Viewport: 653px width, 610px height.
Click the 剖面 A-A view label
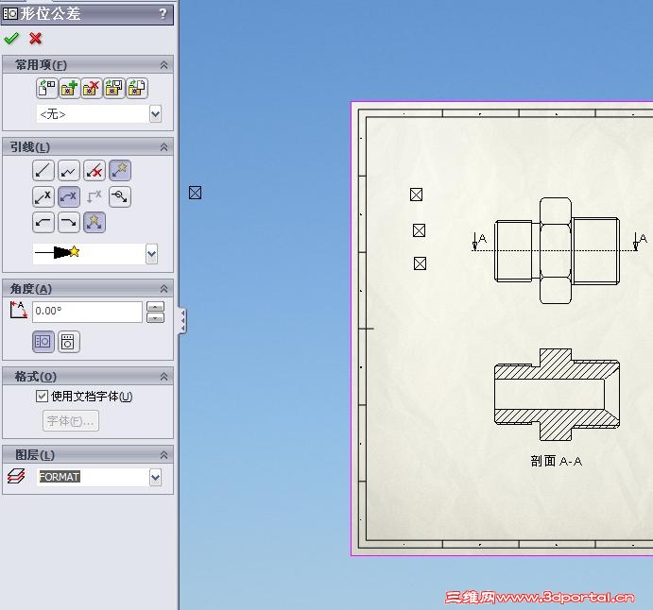[x=557, y=461]
